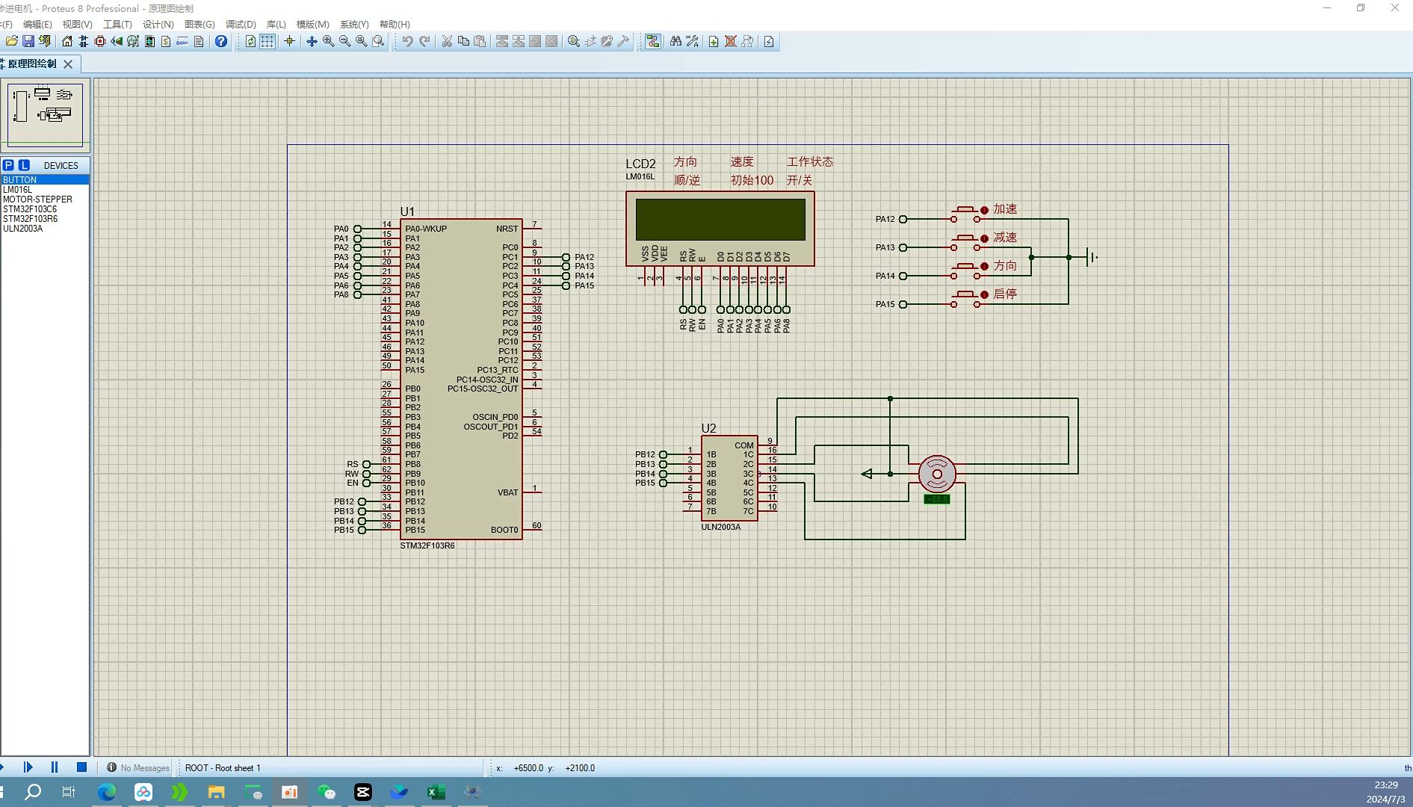Open the 工具(T) menu
This screenshot has width=1413, height=807.
tap(117, 24)
